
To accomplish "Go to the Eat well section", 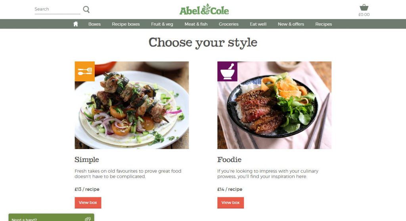I will point(258,24).
